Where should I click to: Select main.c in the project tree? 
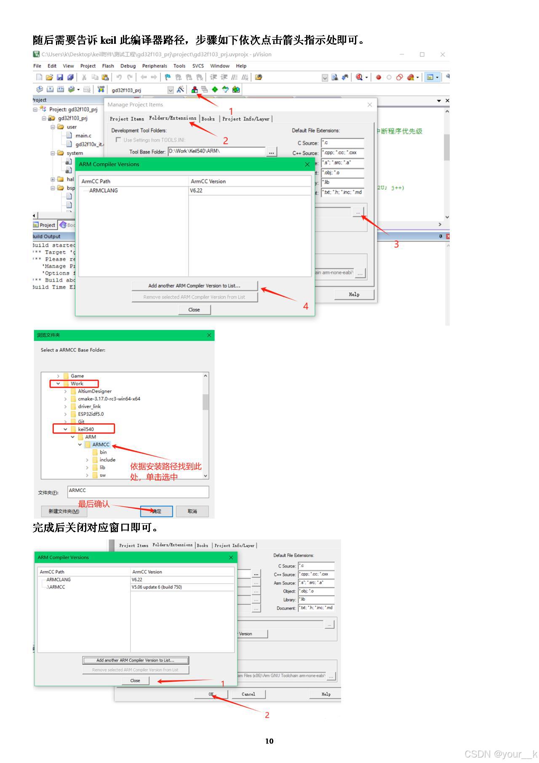(83, 136)
